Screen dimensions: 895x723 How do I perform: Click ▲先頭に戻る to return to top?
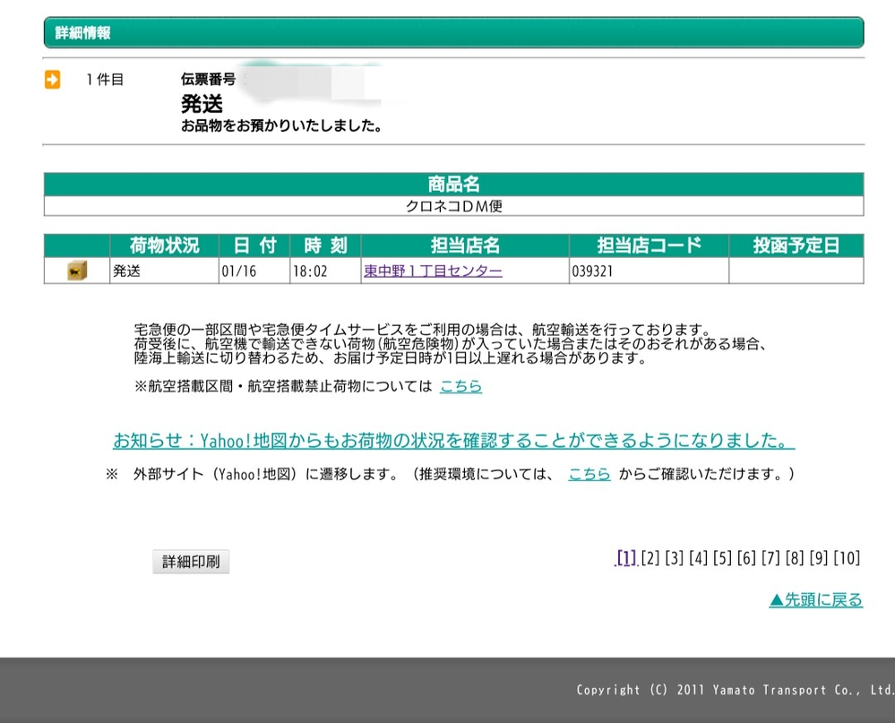coord(815,600)
